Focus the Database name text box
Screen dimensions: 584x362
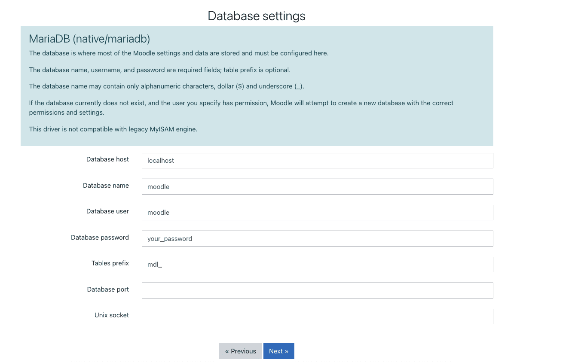click(x=317, y=187)
